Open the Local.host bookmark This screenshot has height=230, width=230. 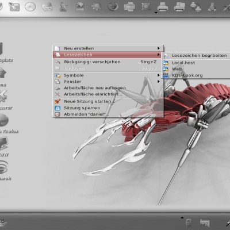[196, 63]
